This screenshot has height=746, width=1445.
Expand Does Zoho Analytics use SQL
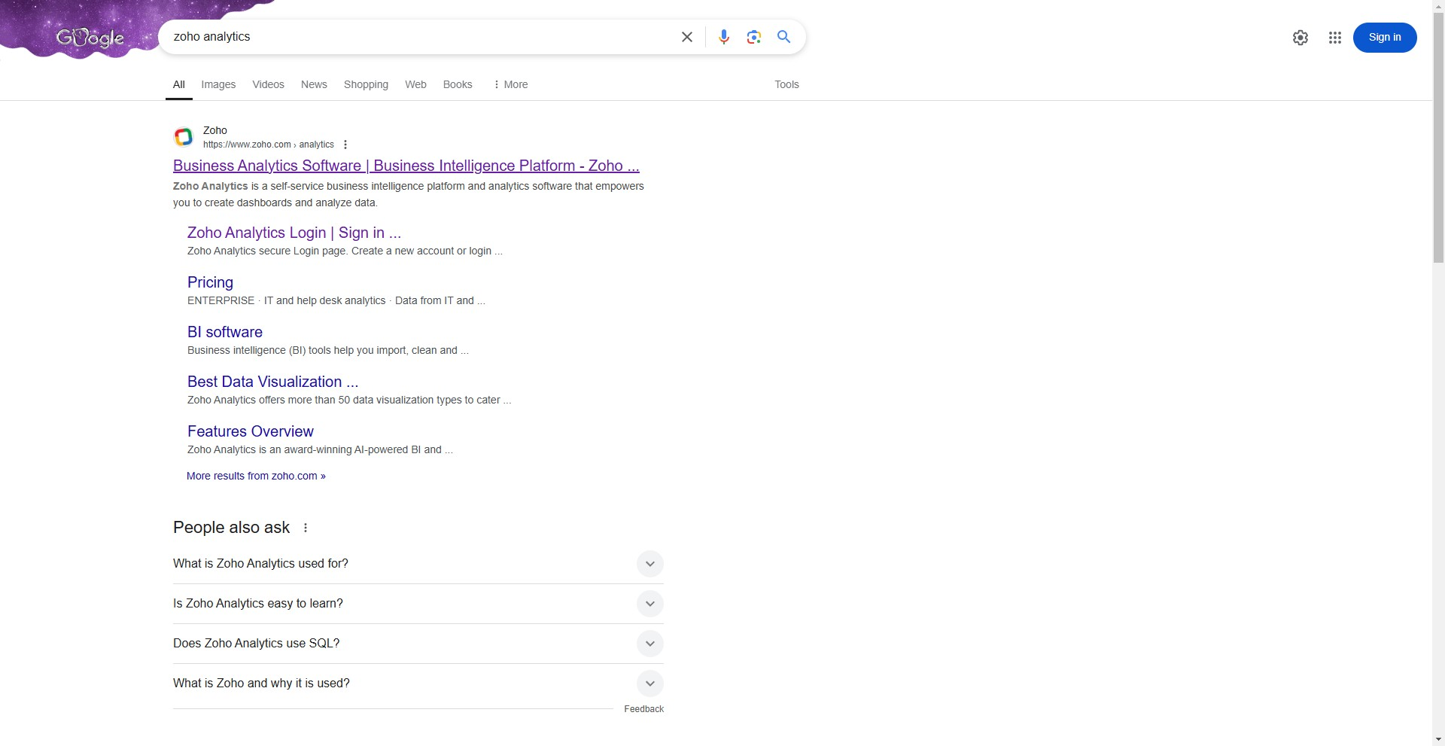pyautogui.click(x=418, y=644)
